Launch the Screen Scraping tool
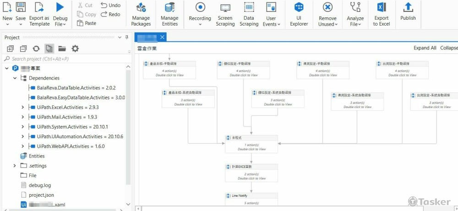The height and width of the screenshot is (211, 458). tap(225, 14)
